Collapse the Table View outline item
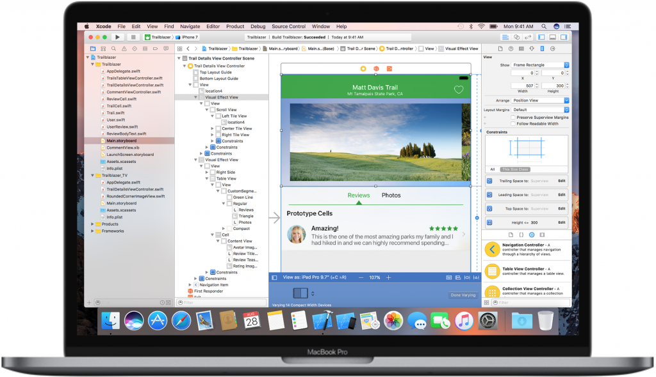 tap(207, 179)
